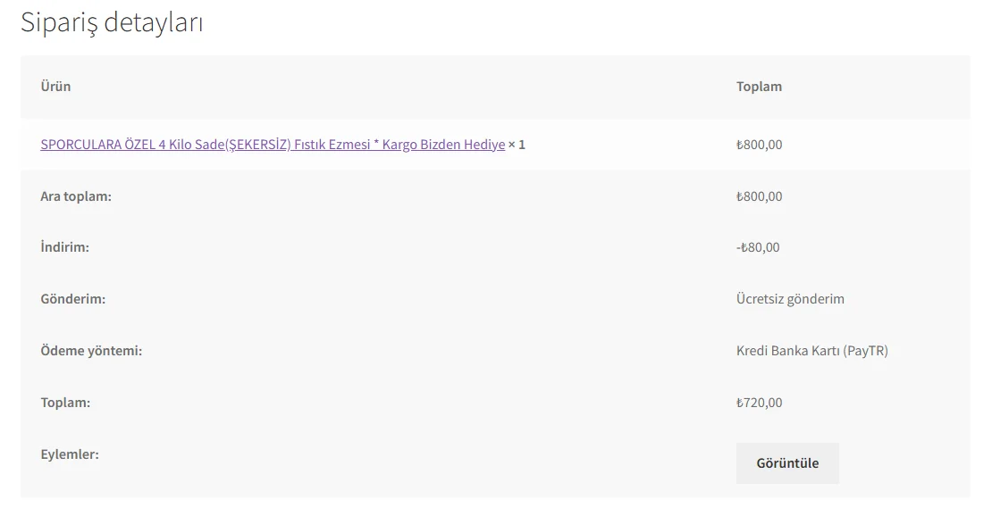Image resolution: width=992 pixels, height=516 pixels.
Task: Click the Ara toplam label
Action: (76, 196)
